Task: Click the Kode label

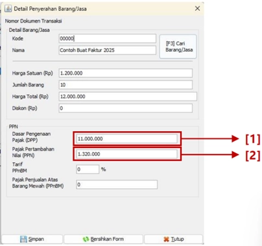Action: (18, 38)
